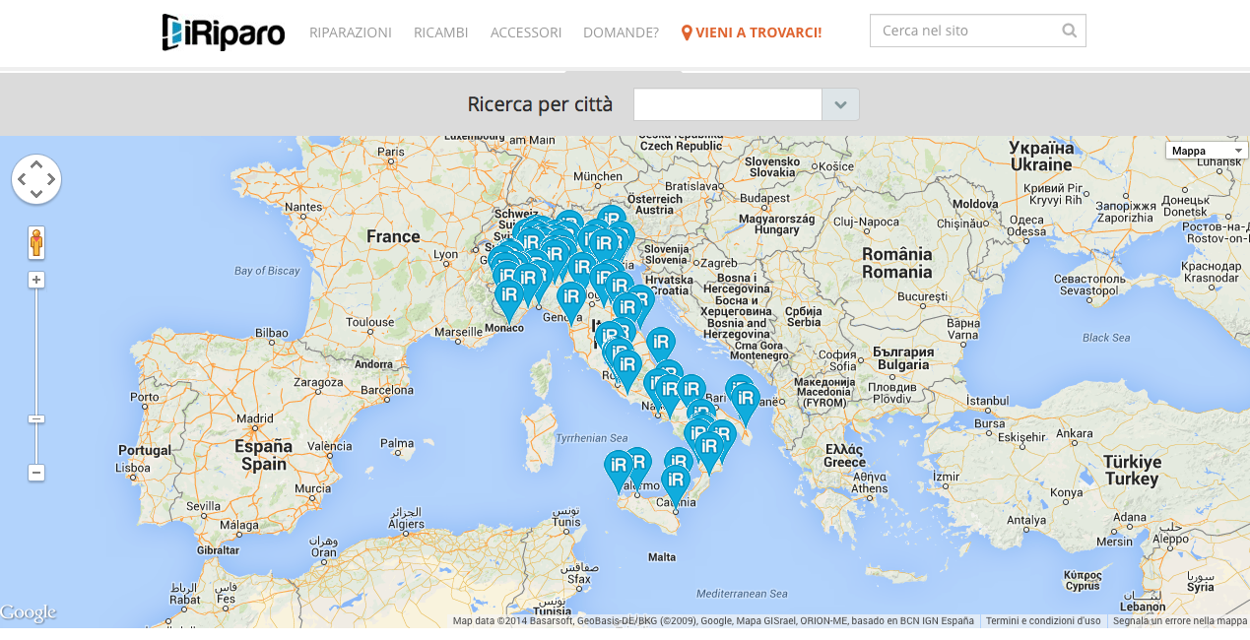Click the iRiparo logo

[x=224, y=32]
